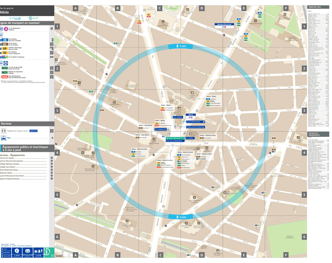The image size is (332, 263).
Task: Click the Twitter bird icon bottom left
Action: point(2,255)
